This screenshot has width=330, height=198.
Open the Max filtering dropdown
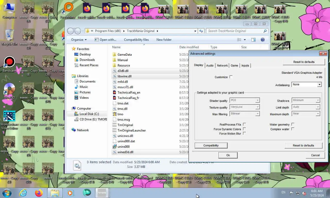(x=244, y=114)
